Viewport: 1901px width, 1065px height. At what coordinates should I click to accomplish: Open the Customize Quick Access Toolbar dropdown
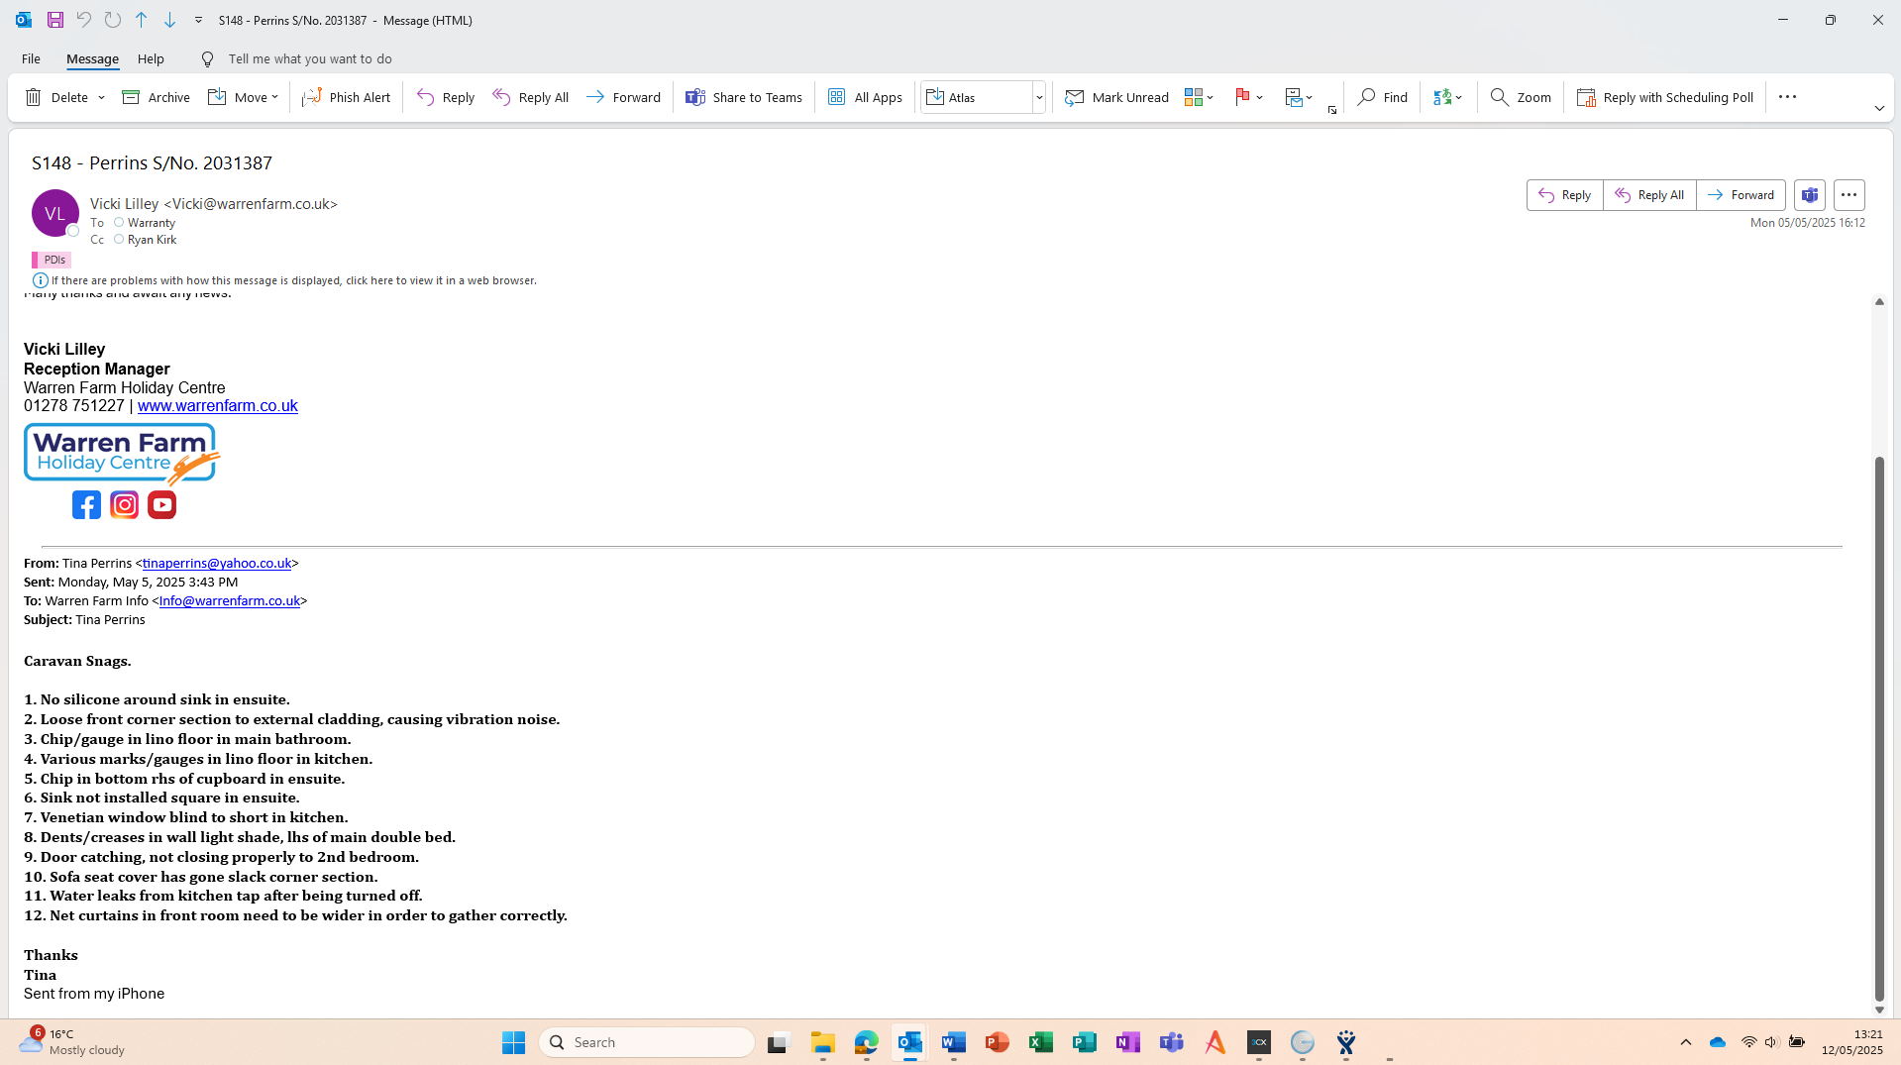[x=198, y=20]
